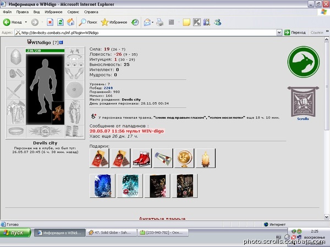Click the belt equipment slot
Screen dimensions: 330x247
point(16,131)
